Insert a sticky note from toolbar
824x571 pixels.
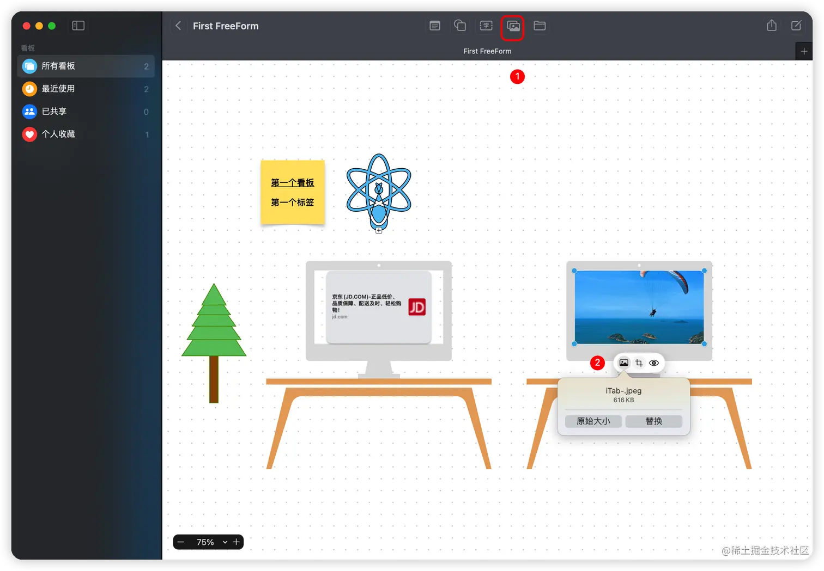(435, 26)
